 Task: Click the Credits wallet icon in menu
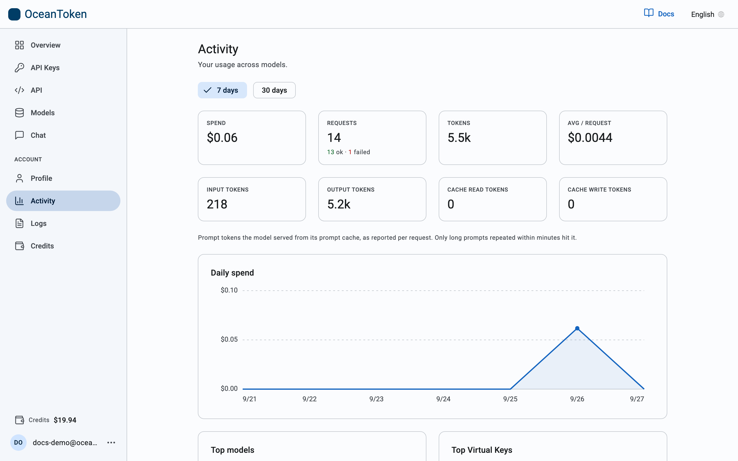(x=19, y=246)
